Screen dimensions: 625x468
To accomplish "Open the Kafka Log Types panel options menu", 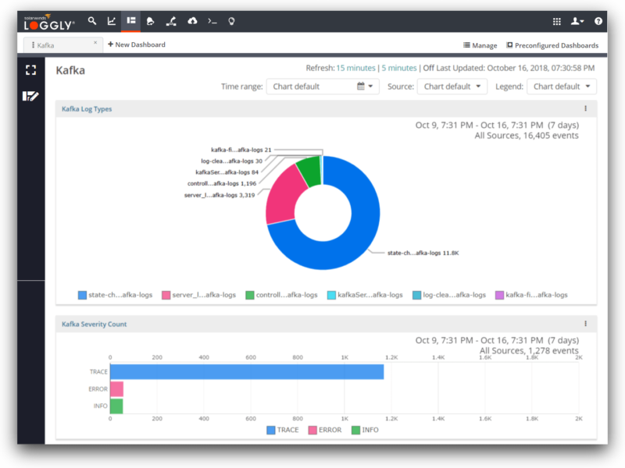I will pos(585,108).
